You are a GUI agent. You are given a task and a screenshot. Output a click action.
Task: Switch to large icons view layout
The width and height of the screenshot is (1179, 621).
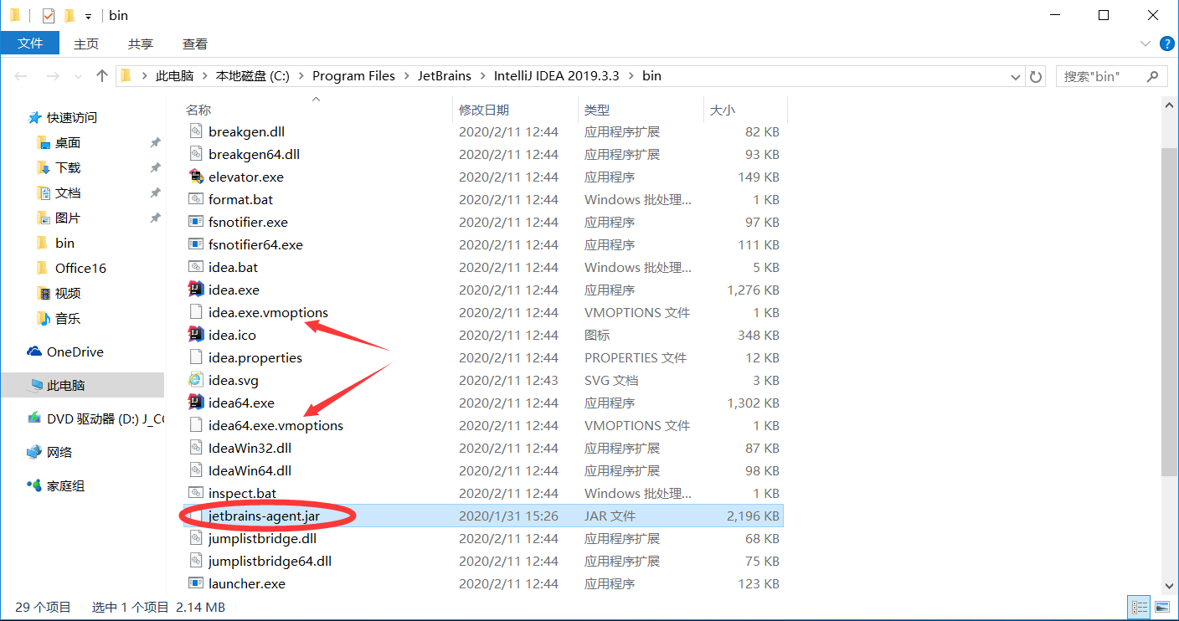1162,607
